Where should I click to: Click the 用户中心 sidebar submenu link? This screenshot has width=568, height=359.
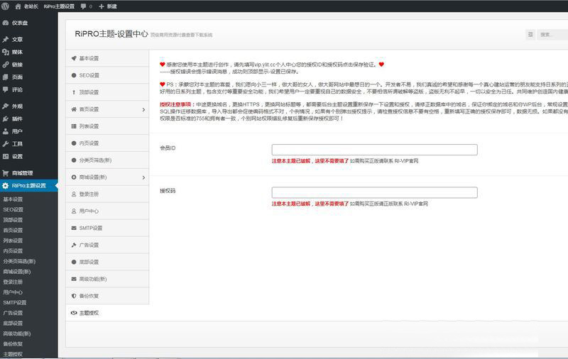coord(13,292)
